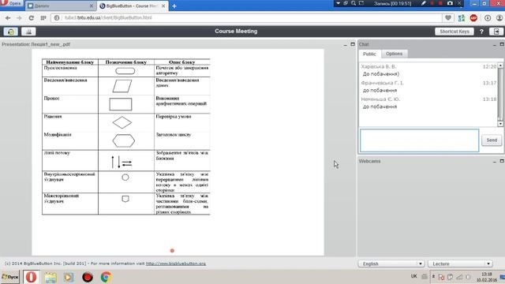Click the logout icon in header

coord(496,32)
